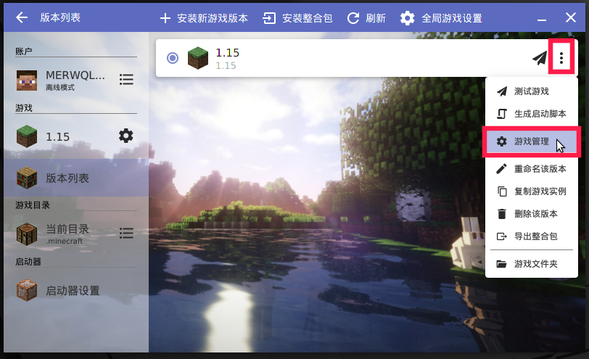The height and width of the screenshot is (359, 589).
Task: Click the bookshelf icon for 版本列表
Action: coord(27,178)
